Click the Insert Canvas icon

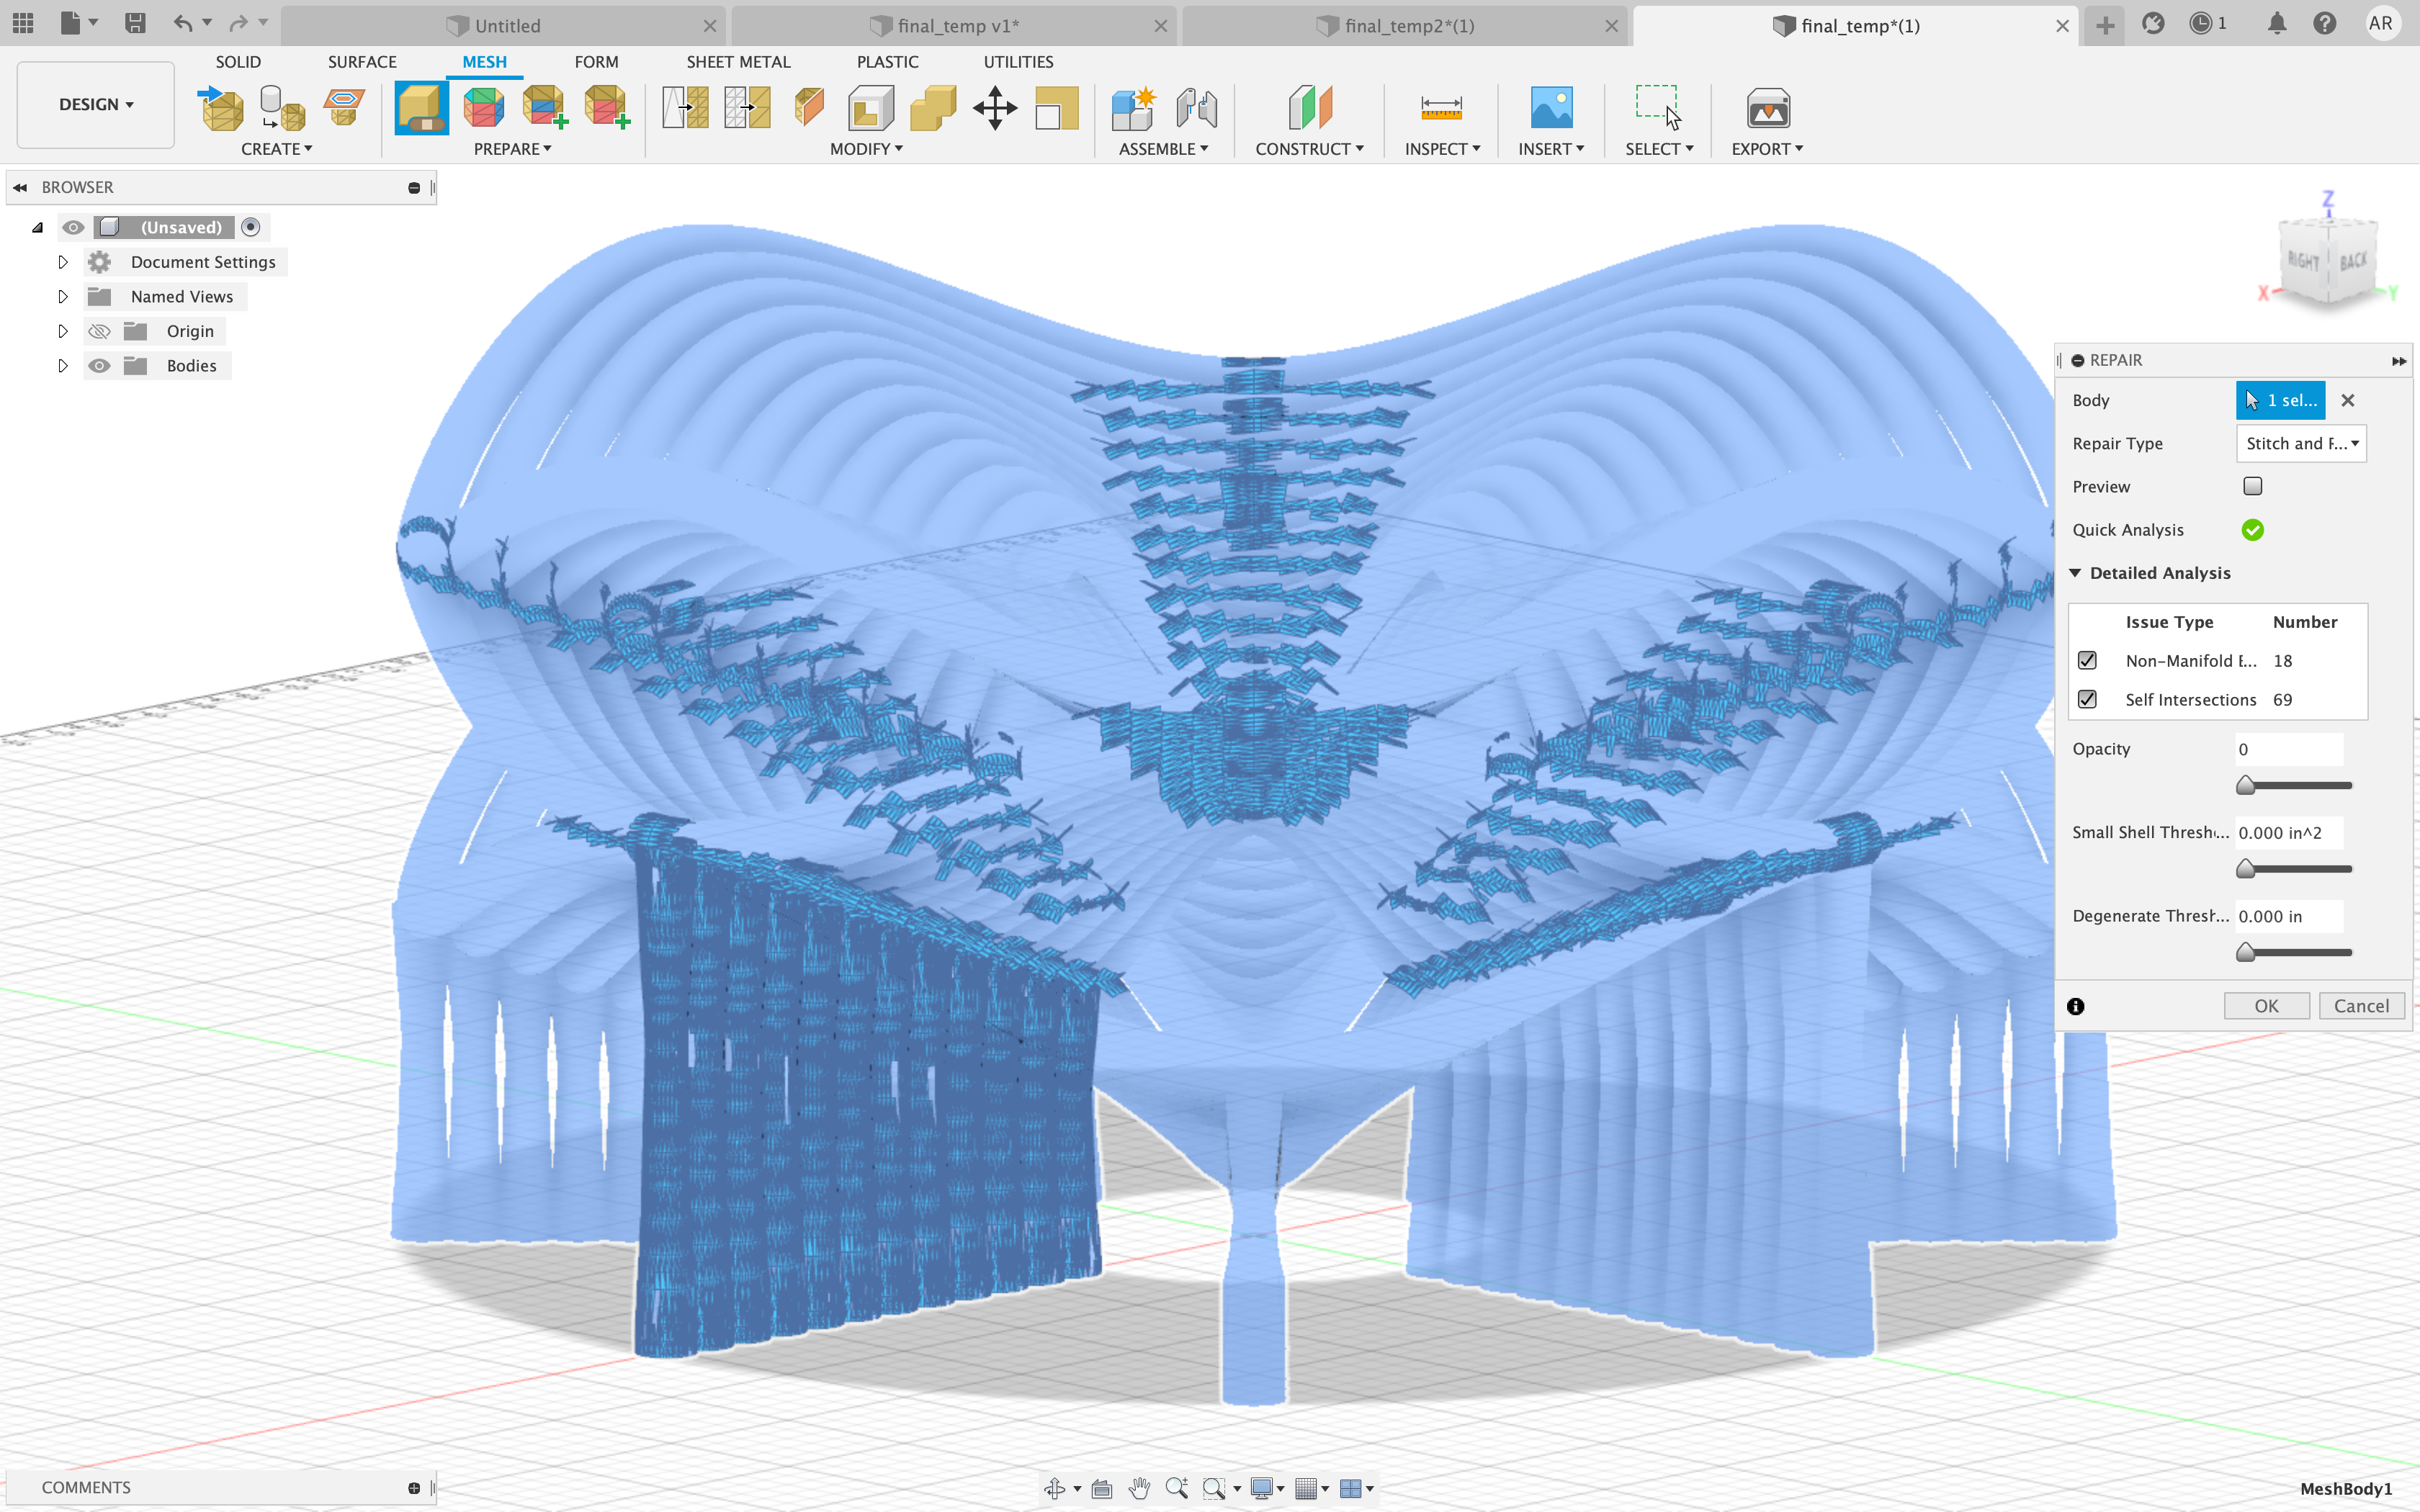click(x=1551, y=107)
